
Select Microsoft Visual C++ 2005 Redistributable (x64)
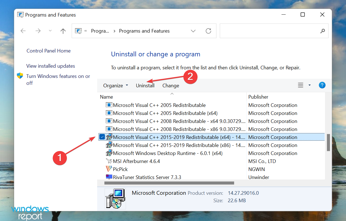point(165,113)
